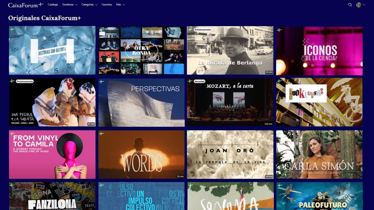Click the plus icon on Perspectivas thumbnail
This screenshot has height=210, width=374.
click(x=101, y=82)
